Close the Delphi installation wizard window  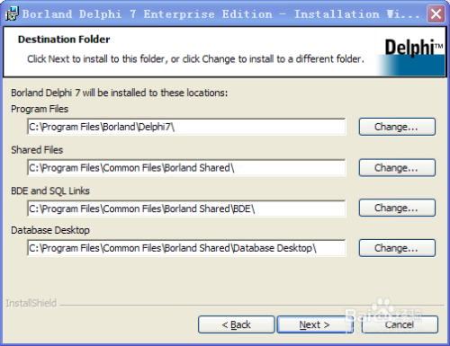point(436,13)
